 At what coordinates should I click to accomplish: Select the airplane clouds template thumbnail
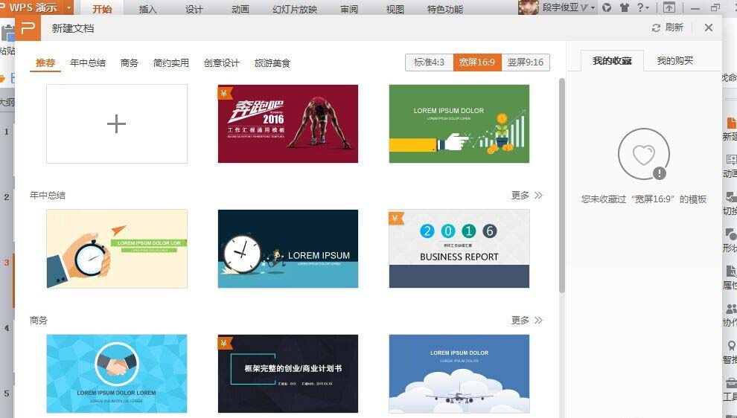point(459,374)
